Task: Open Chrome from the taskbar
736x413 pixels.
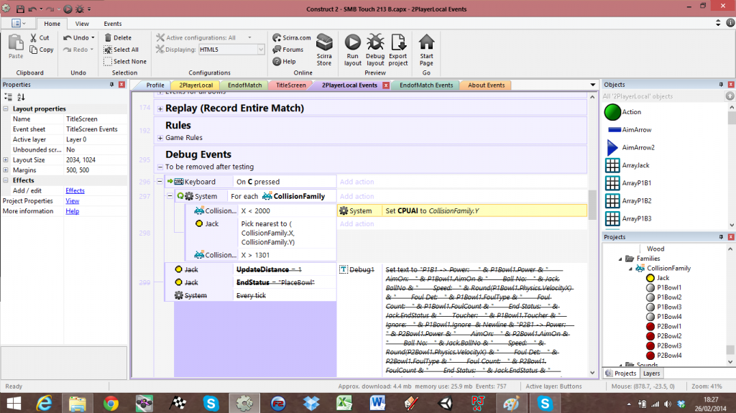Action: (111, 403)
